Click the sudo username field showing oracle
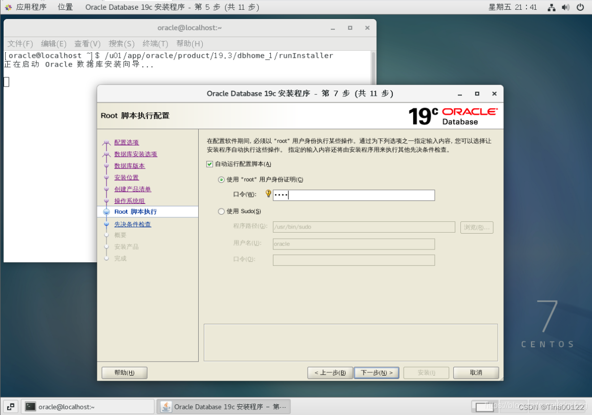This screenshot has height=415, width=592. click(x=354, y=244)
